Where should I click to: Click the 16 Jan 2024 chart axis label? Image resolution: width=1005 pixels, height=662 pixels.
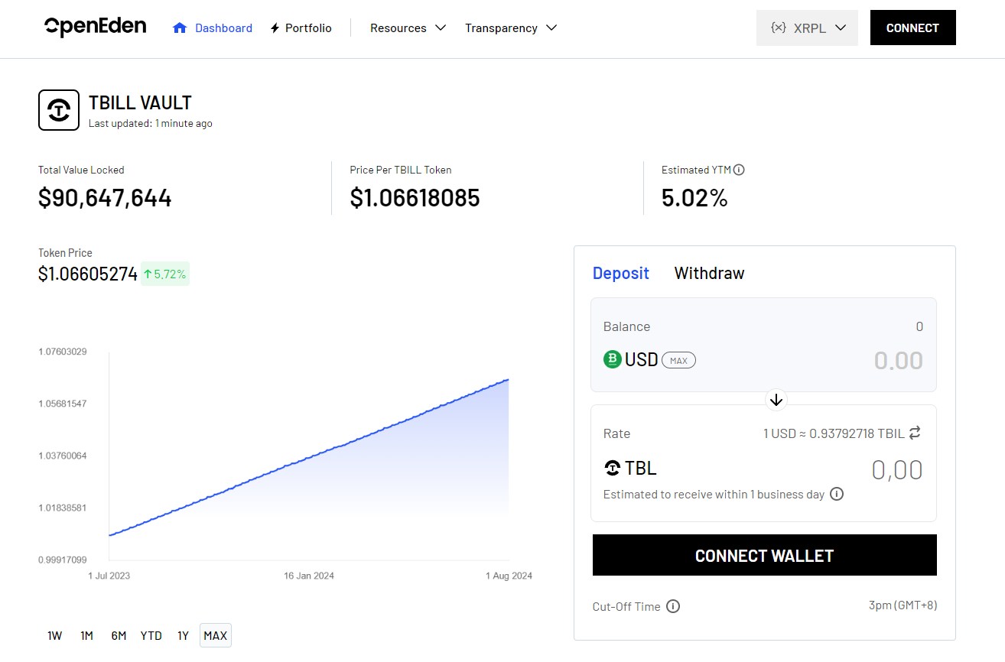pos(309,576)
